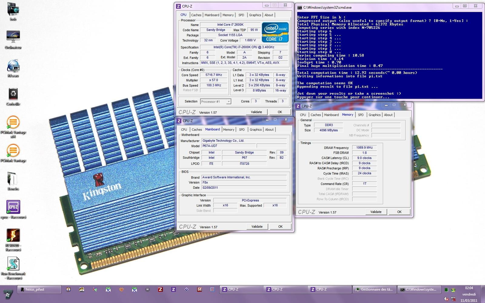The height and width of the screenshot is (303, 485).
Task: Click the BIOS Date field 02/09/2011
Action: pos(244,188)
